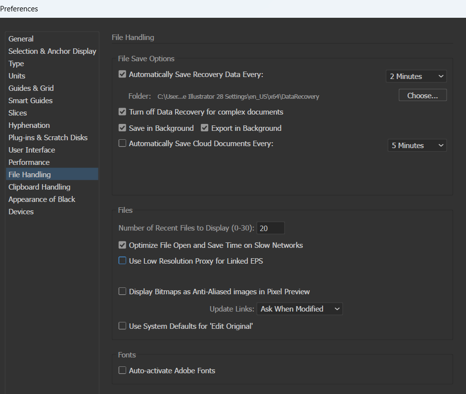Screen dimensions: 466x394
Task: Select Appearance of Black in sidebar
Action: [42, 199]
